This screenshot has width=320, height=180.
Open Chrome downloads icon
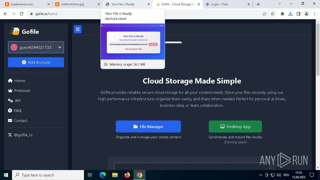[x=290, y=14]
